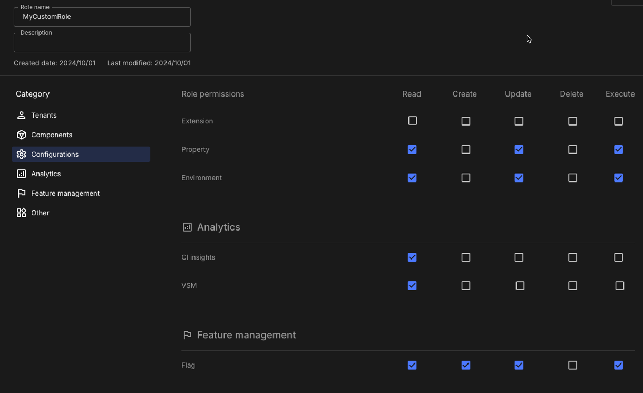This screenshot has width=643, height=393.
Task: Focus the Description text field
Action: coord(102,43)
